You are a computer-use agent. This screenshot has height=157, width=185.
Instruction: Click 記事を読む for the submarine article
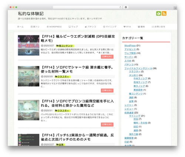(x=107, y=91)
